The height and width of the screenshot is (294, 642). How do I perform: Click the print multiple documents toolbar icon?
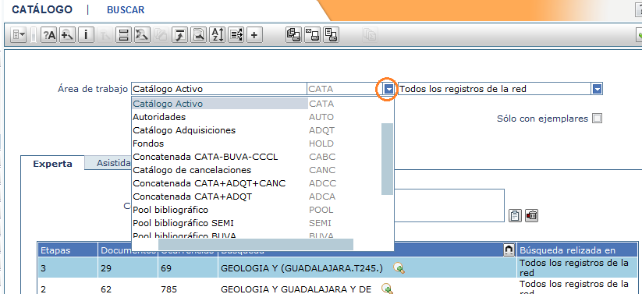[293, 35]
